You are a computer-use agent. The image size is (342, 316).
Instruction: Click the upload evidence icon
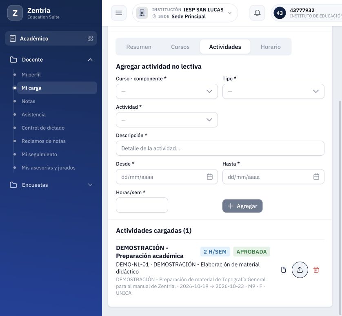point(300,270)
